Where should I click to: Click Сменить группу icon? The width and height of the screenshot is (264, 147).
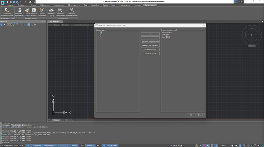51,11
